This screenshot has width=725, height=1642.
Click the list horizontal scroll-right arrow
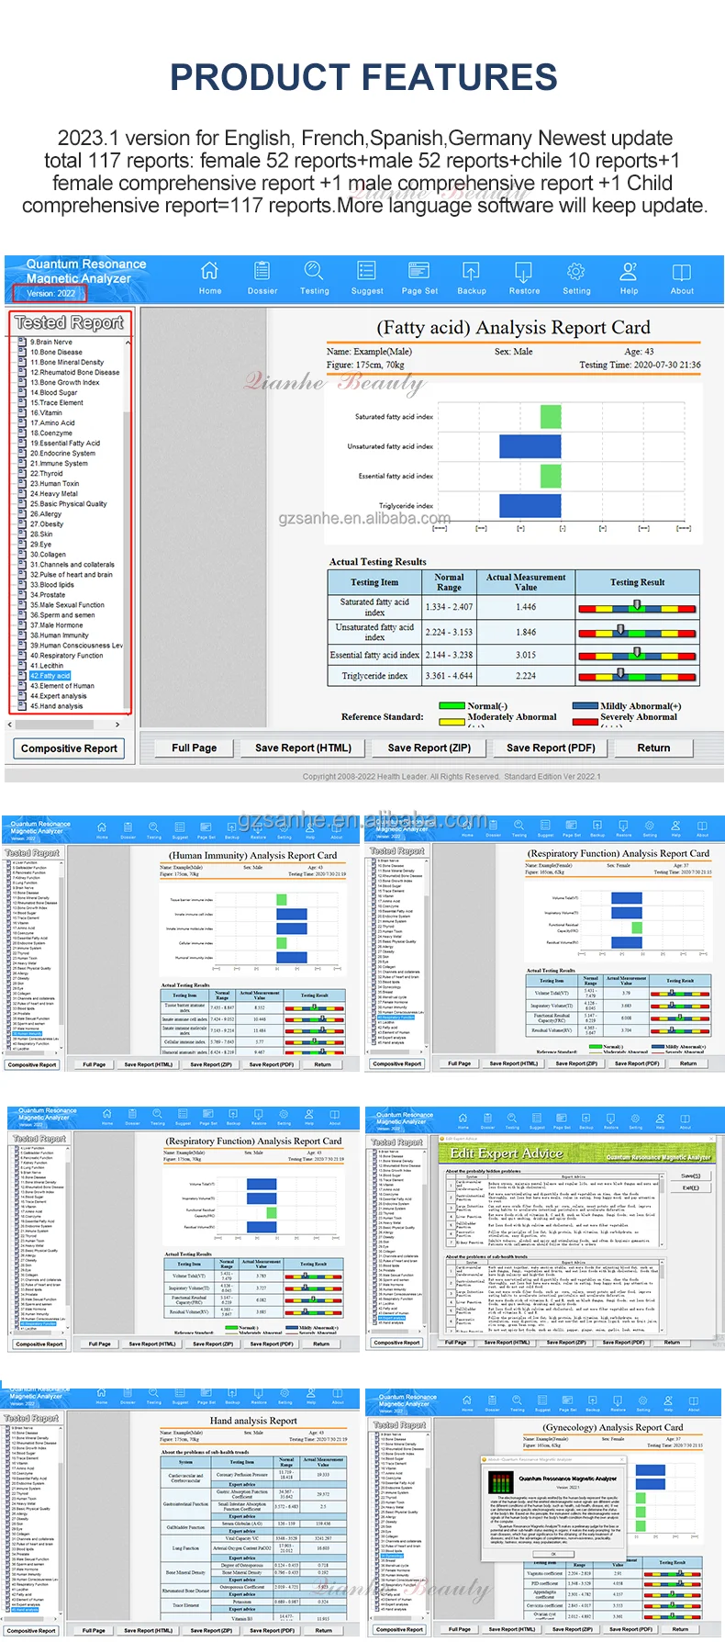117,725
